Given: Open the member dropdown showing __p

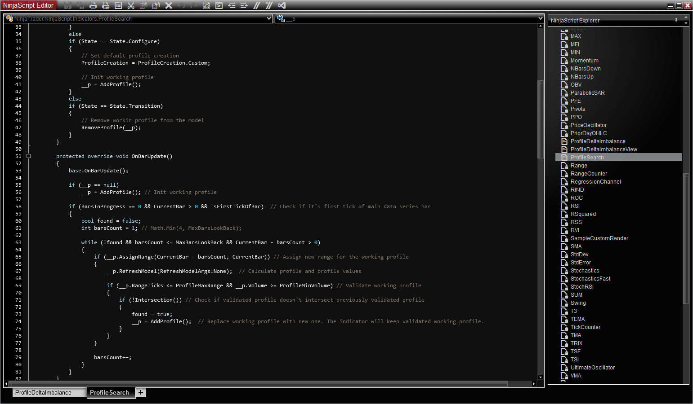Looking at the screenshot, I should (410, 18).
